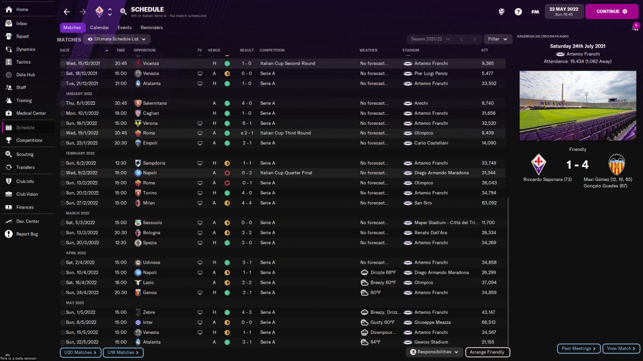Select the Matches tab
The image size is (643, 361).
tap(72, 28)
